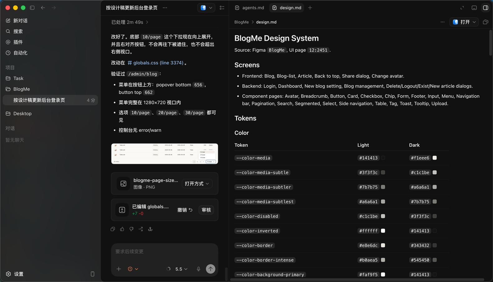Toggle the bottom panel layout icon
Viewport: 493px width, 282px height.
click(474, 8)
